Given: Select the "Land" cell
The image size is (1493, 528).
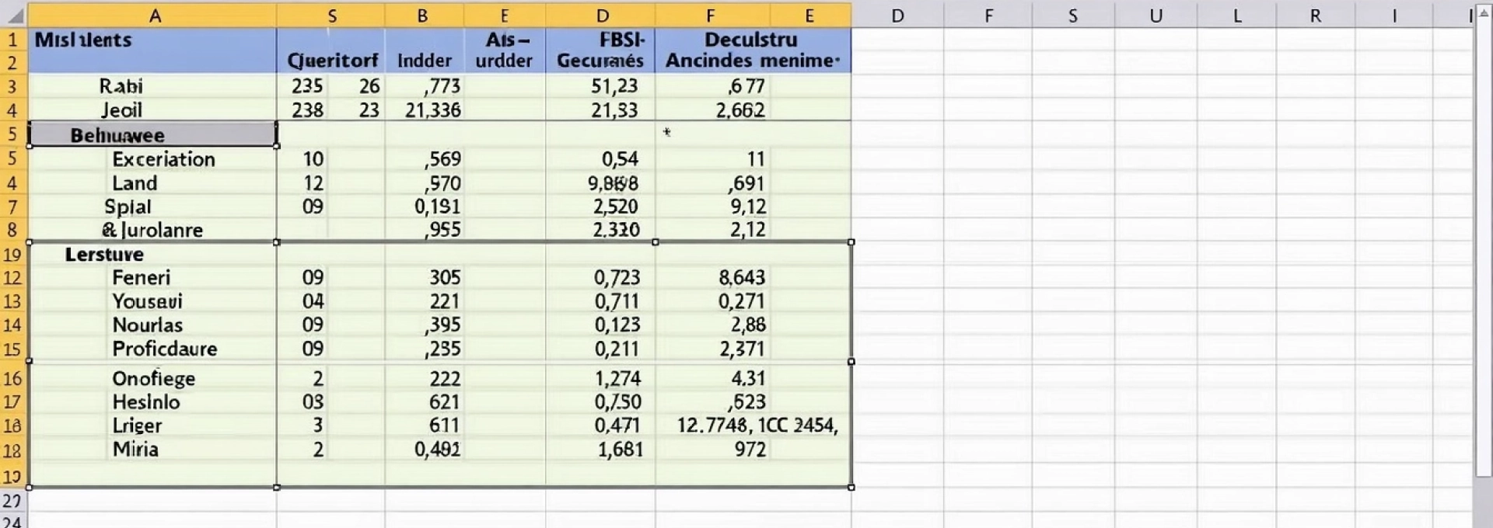Looking at the screenshot, I should [152, 183].
